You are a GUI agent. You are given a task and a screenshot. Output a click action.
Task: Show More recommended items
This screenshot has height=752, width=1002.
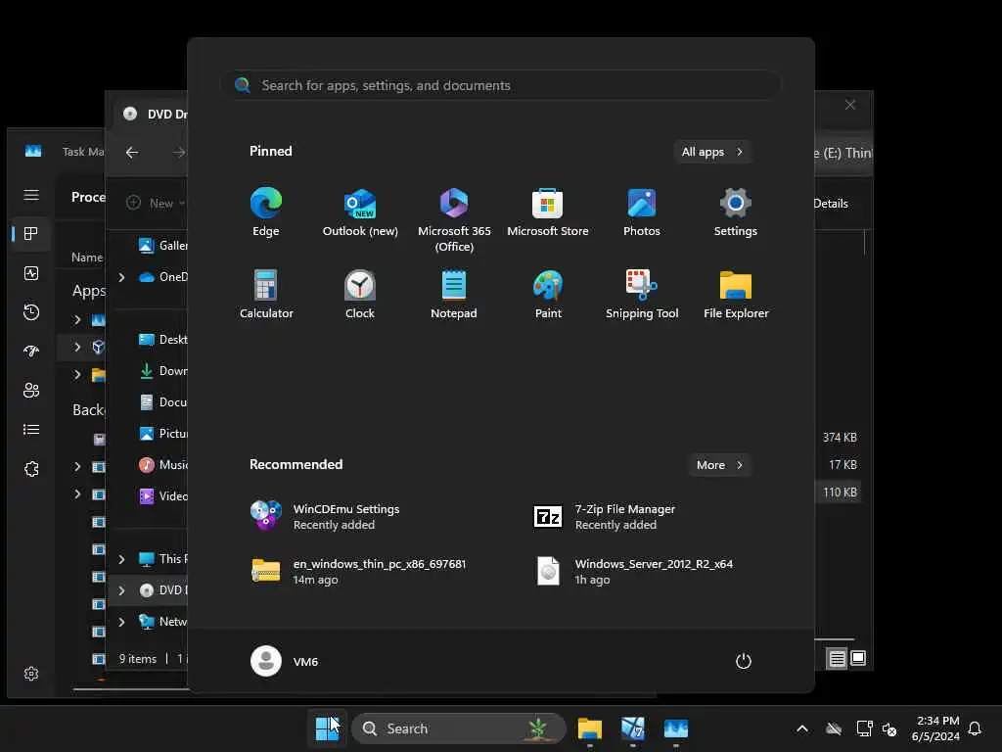click(719, 465)
